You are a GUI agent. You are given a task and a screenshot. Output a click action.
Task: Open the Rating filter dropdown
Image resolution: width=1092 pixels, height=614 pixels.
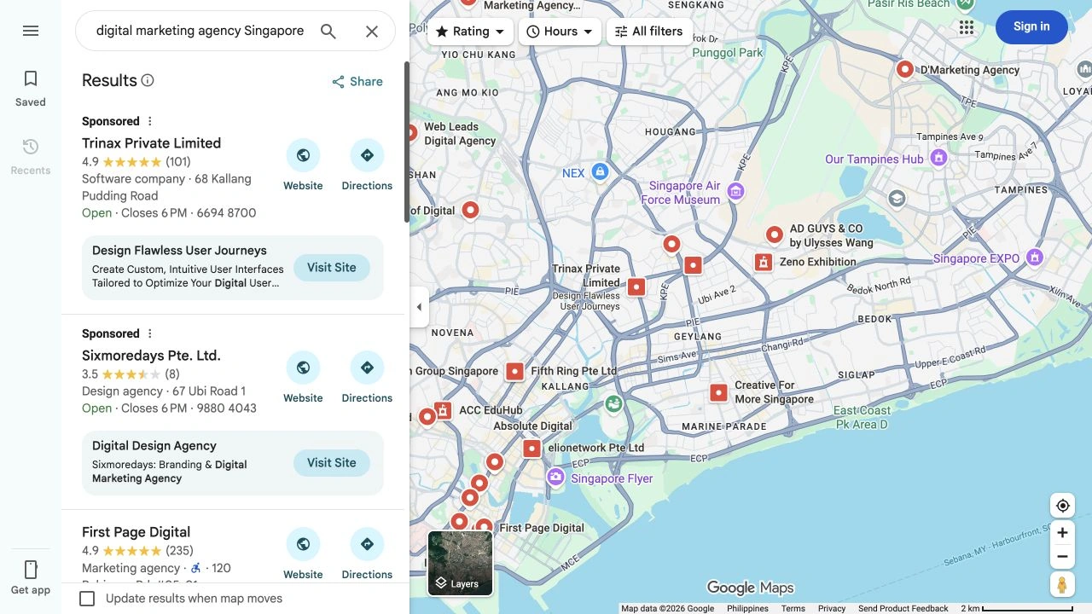coord(470,32)
